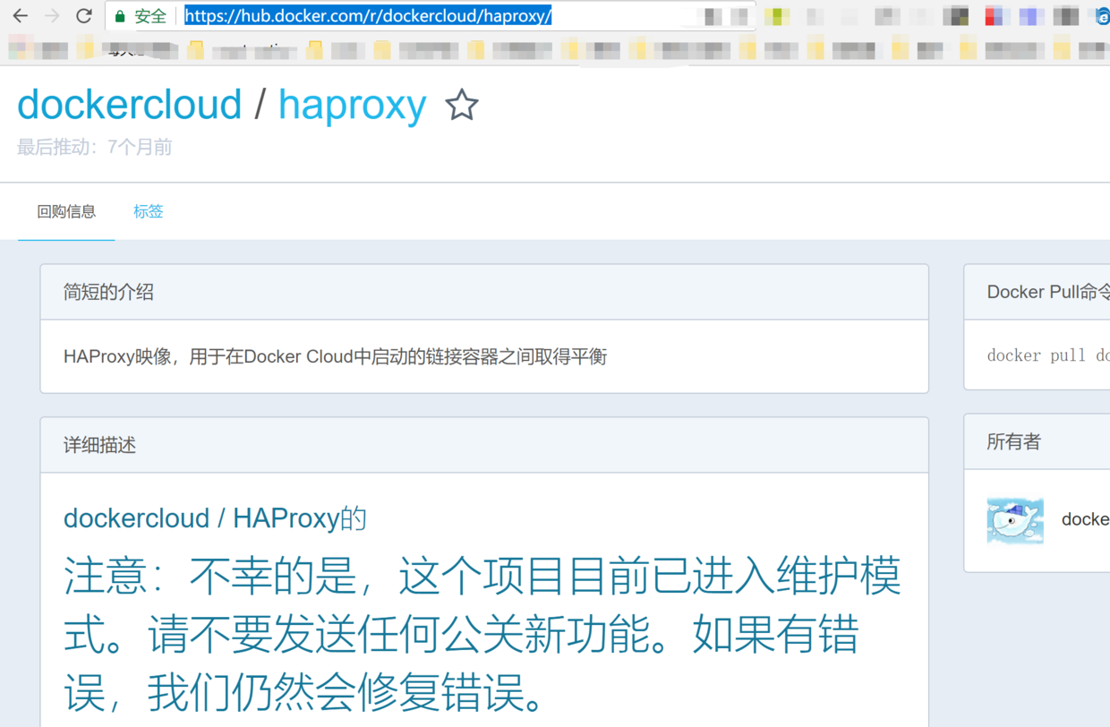The height and width of the screenshot is (727, 1110).
Task: Open the haproxy repository title link
Action: point(353,106)
